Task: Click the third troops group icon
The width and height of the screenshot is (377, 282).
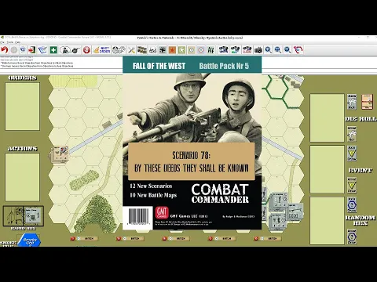Action: [247, 49]
